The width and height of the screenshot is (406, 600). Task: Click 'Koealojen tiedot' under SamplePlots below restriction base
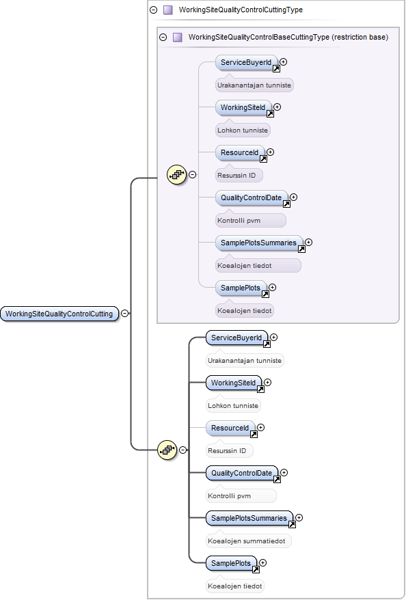coord(235,586)
